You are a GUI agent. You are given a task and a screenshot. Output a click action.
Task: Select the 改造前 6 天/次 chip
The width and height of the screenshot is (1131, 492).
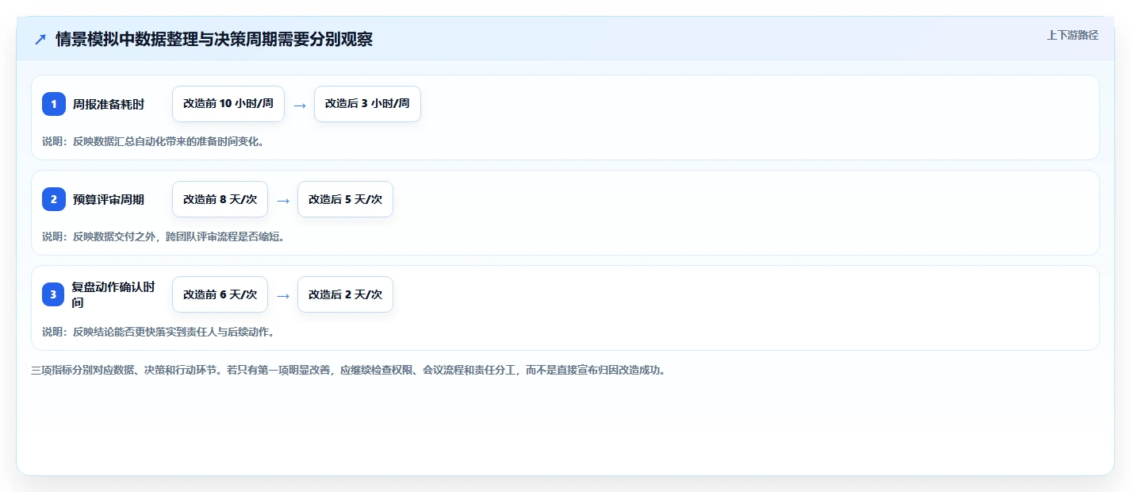[220, 294]
